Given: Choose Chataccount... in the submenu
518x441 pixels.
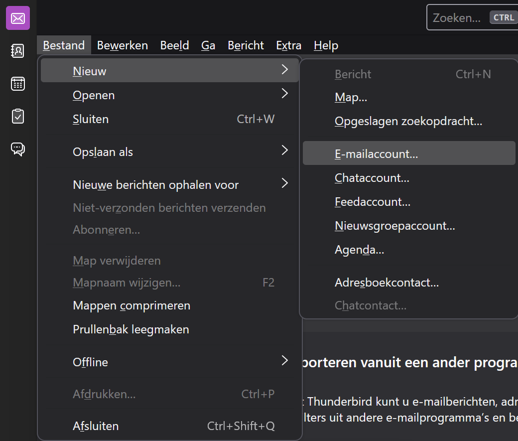Looking at the screenshot, I should pyautogui.click(x=372, y=178).
